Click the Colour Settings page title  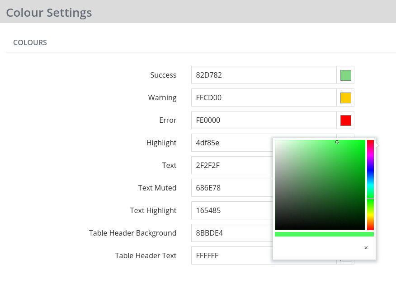pos(49,13)
